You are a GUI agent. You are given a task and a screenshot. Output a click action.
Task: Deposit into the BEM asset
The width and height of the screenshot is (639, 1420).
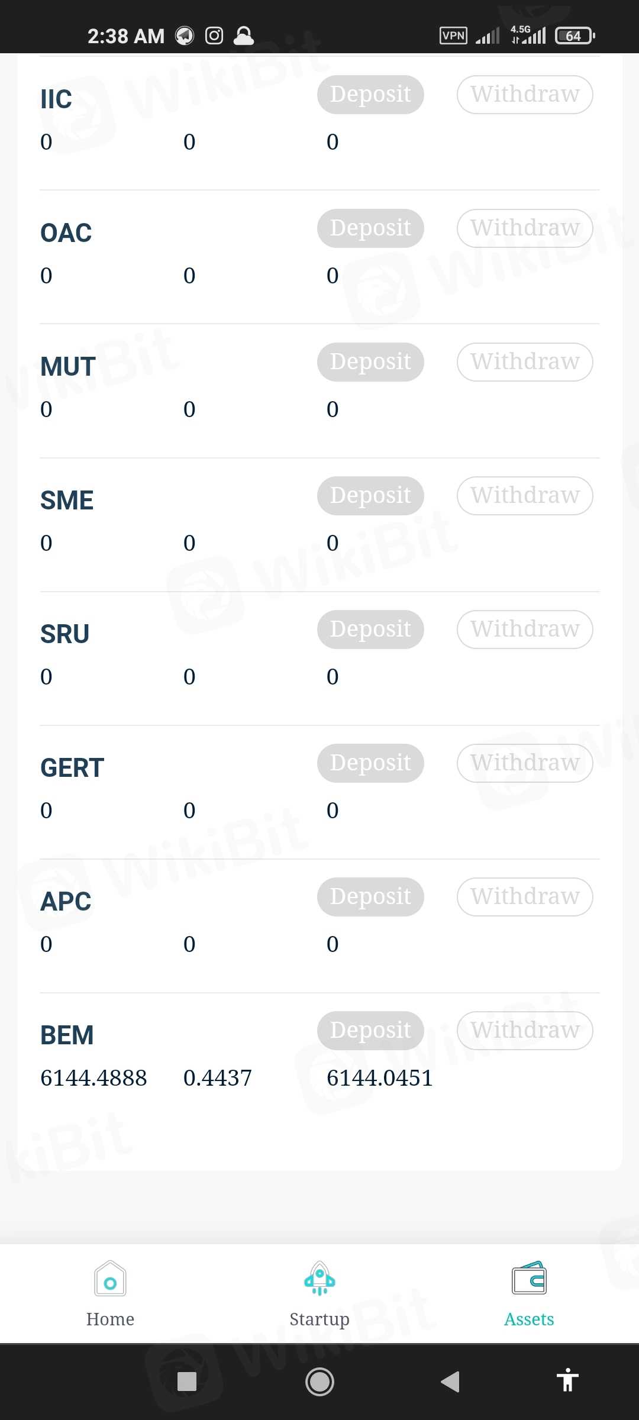(370, 1030)
